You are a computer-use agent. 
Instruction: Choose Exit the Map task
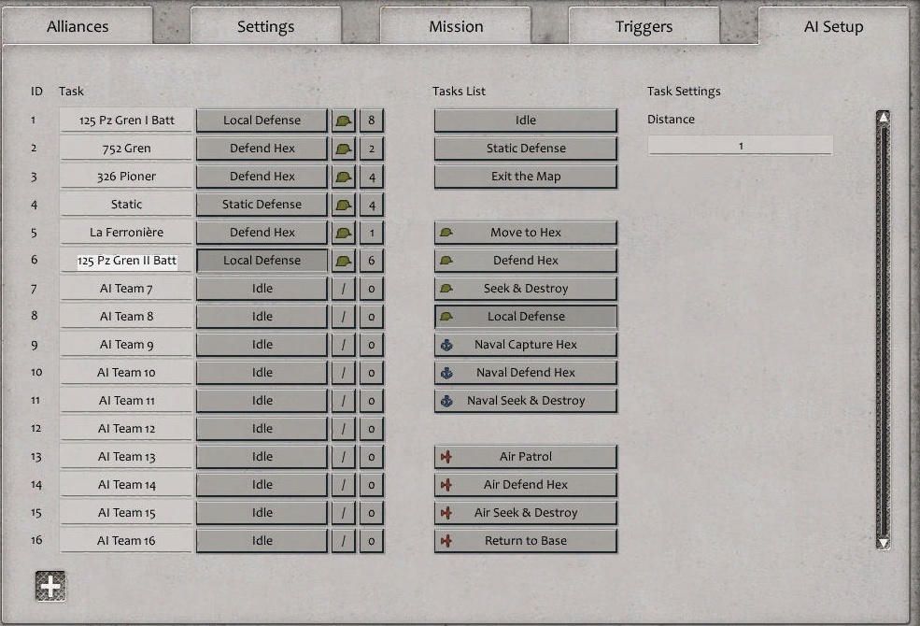525,176
